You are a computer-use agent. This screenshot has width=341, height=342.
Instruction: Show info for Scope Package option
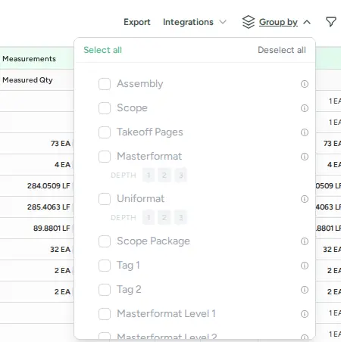tap(305, 241)
